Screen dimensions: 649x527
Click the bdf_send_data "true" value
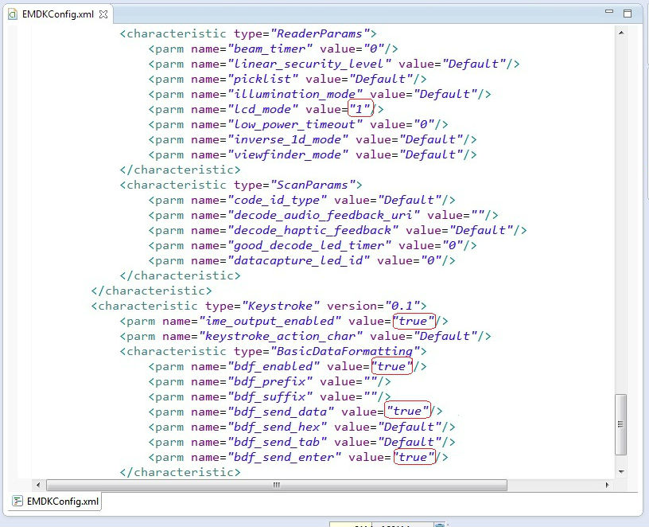click(406, 412)
